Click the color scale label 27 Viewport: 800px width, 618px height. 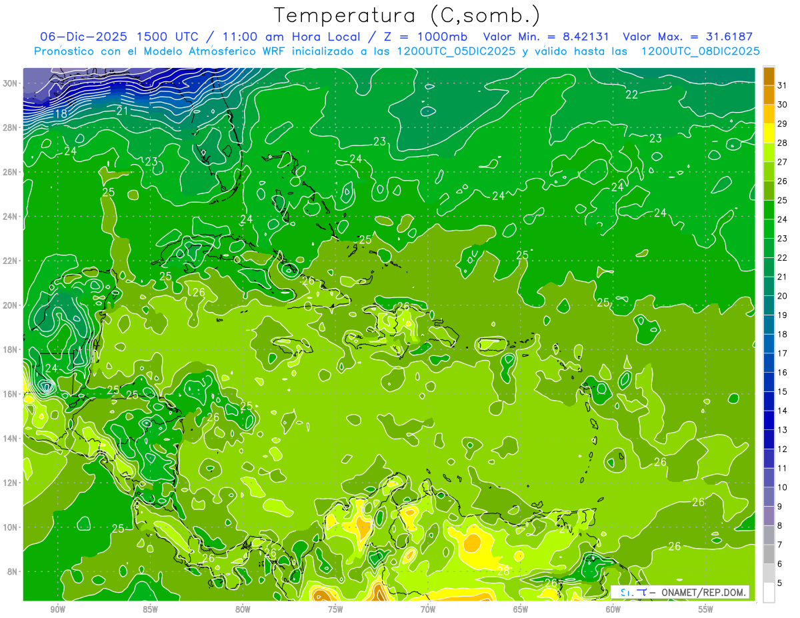pyautogui.click(x=782, y=162)
